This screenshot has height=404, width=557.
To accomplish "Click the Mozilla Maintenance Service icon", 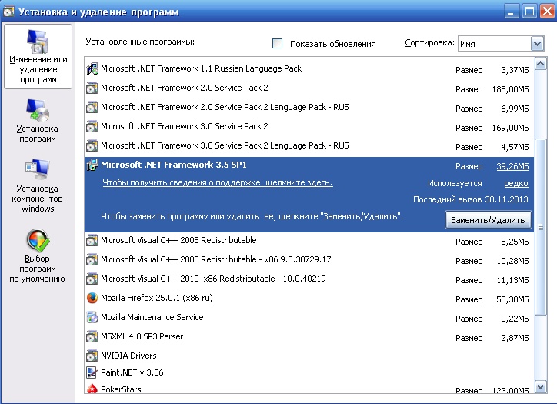I will pyautogui.click(x=92, y=317).
